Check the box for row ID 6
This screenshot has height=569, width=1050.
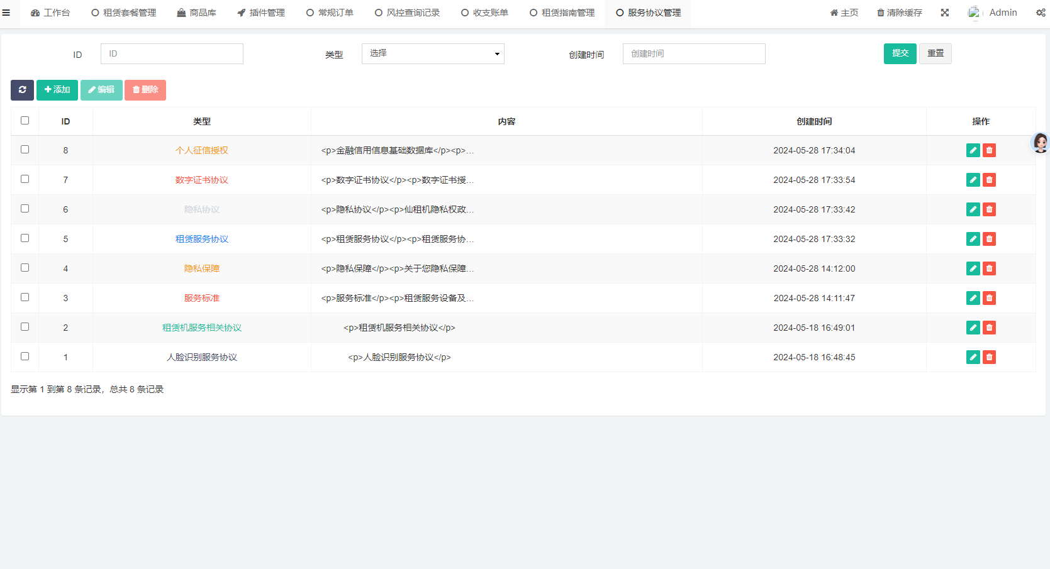click(x=25, y=209)
